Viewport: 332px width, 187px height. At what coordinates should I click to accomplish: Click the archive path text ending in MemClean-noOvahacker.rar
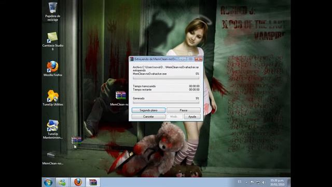pyautogui.click(x=166, y=67)
